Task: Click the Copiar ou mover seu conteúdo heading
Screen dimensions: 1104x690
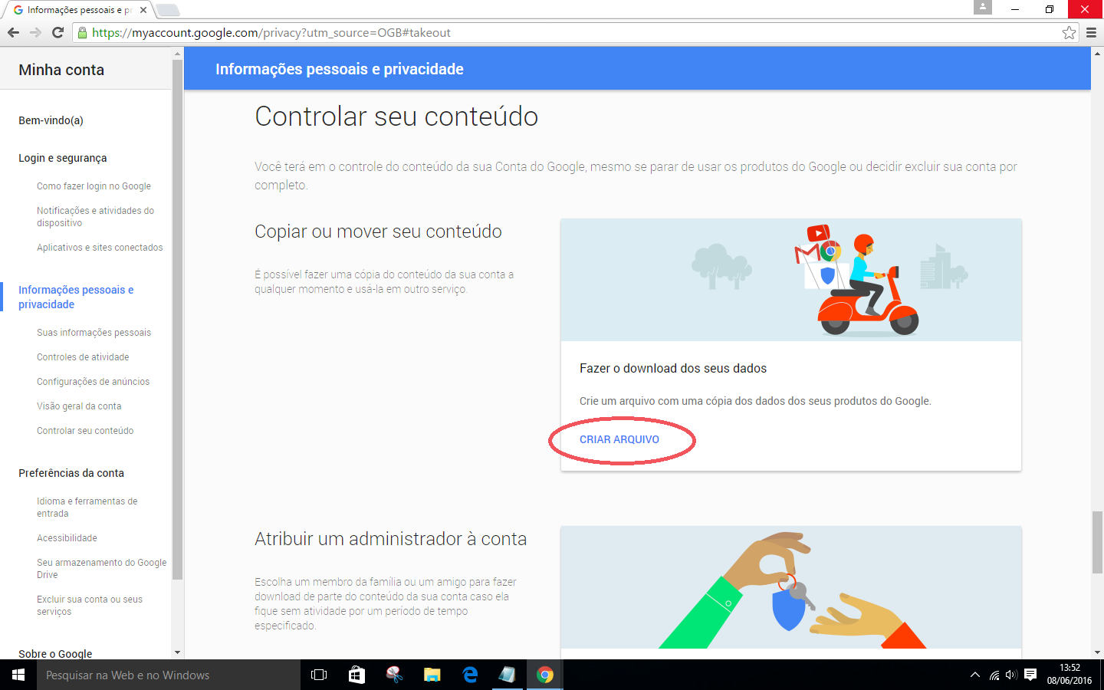Action: coord(379,232)
